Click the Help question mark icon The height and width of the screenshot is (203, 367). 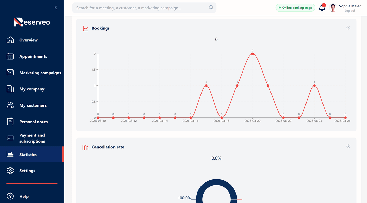(x=10, y=196)
